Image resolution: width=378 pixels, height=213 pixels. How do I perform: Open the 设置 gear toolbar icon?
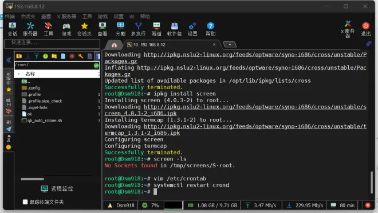pyautogui.click(x=192, y=29)
